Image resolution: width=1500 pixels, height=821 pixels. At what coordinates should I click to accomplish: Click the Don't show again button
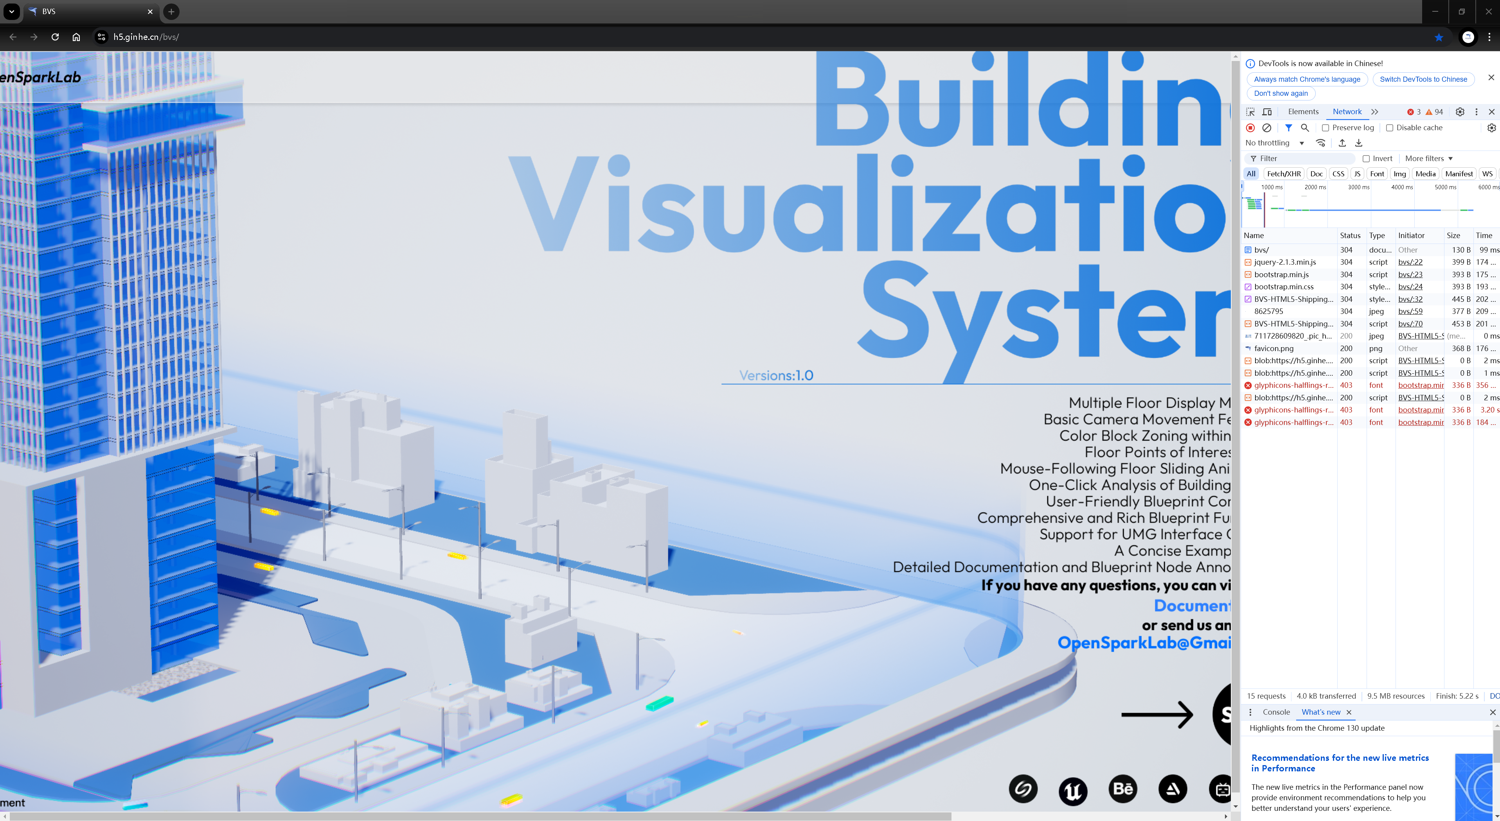(x=1281, y=93)
